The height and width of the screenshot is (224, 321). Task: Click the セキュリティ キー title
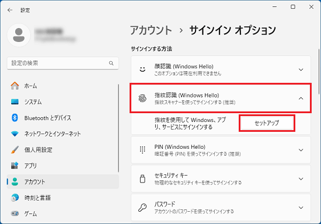171,176
